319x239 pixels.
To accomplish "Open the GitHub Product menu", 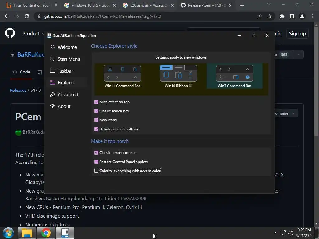I will pyautogui.click(x=33, y=34).
